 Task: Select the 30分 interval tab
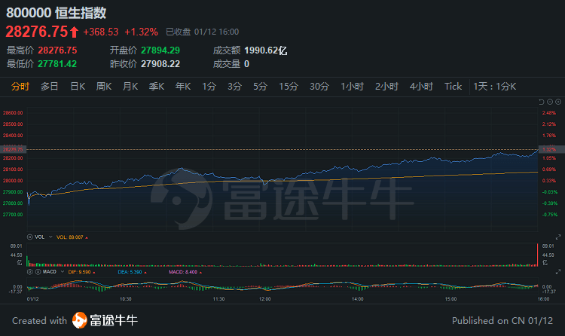319,87
